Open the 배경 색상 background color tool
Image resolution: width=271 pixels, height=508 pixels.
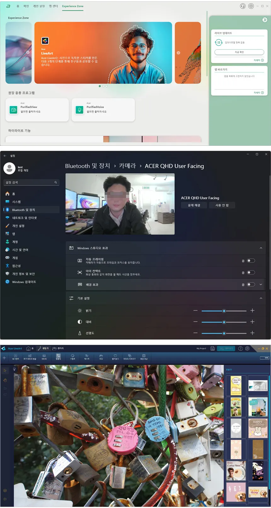point(144,357)
